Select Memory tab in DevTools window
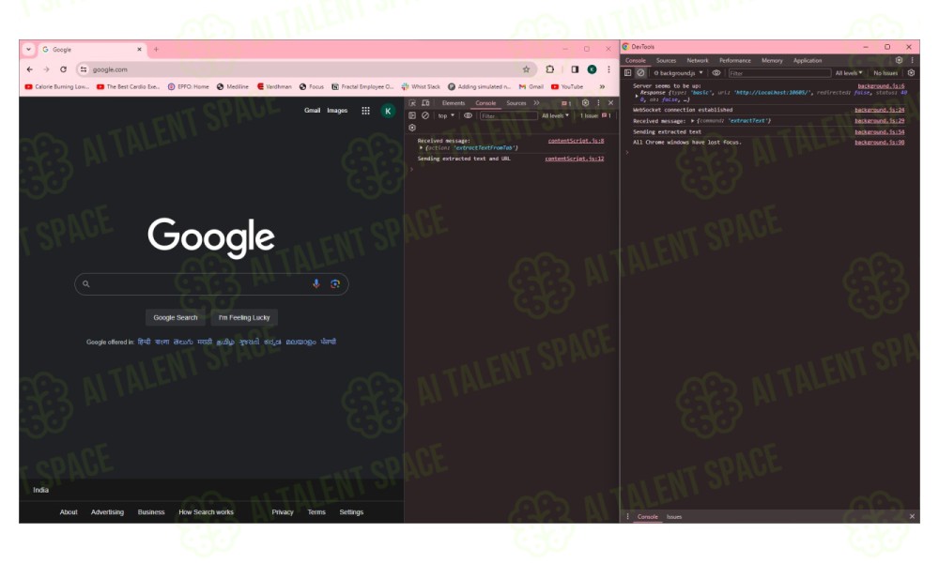The height and width of the screenshot is (563, 939). tap(772, 60)
